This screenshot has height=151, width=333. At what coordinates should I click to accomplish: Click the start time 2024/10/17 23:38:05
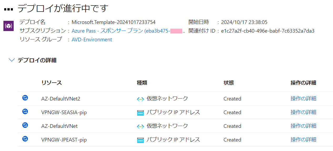click(x=244, y=22)
